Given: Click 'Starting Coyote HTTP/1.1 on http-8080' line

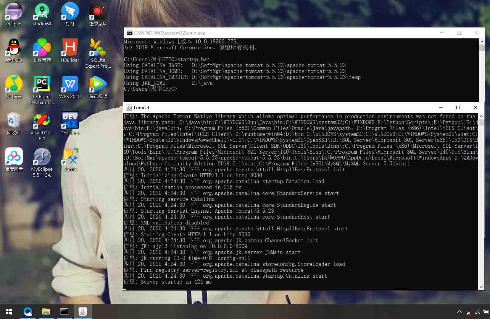Looking at the screenshot, I should (187, 235).
